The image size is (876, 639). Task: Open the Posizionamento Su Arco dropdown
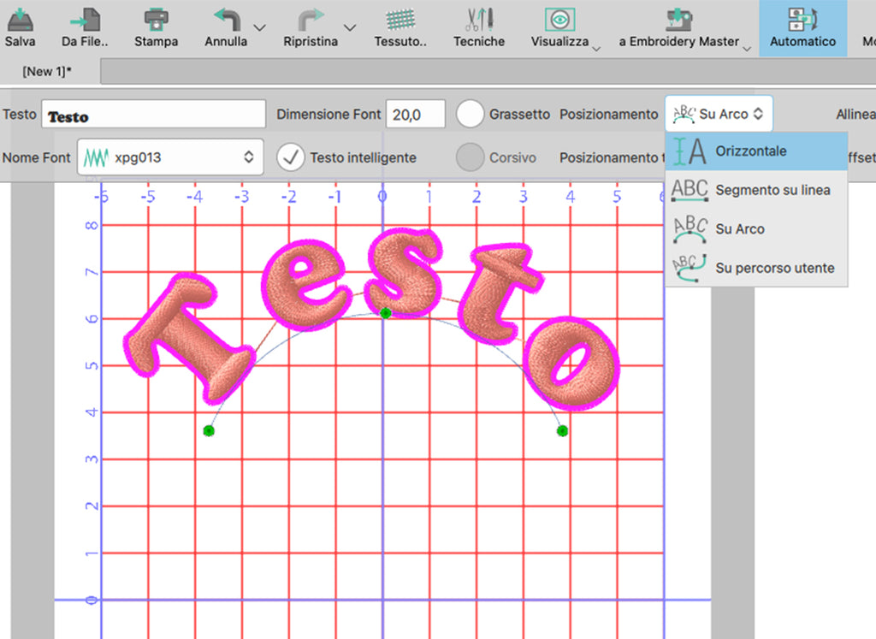[x=719, y=113]
